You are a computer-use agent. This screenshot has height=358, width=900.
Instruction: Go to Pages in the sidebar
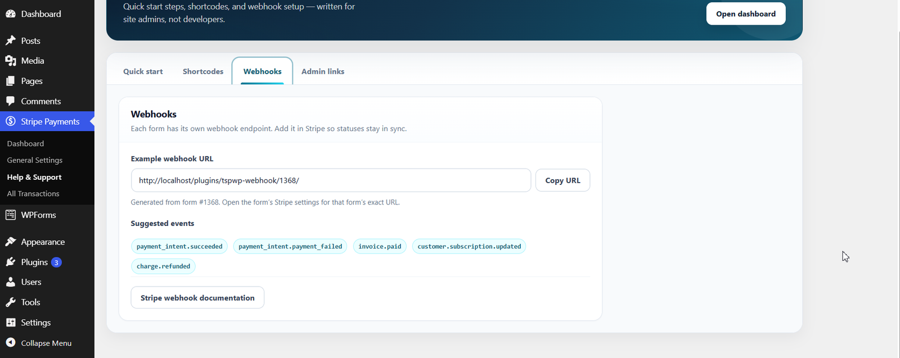pyautogui.click(x=31, y=81)
